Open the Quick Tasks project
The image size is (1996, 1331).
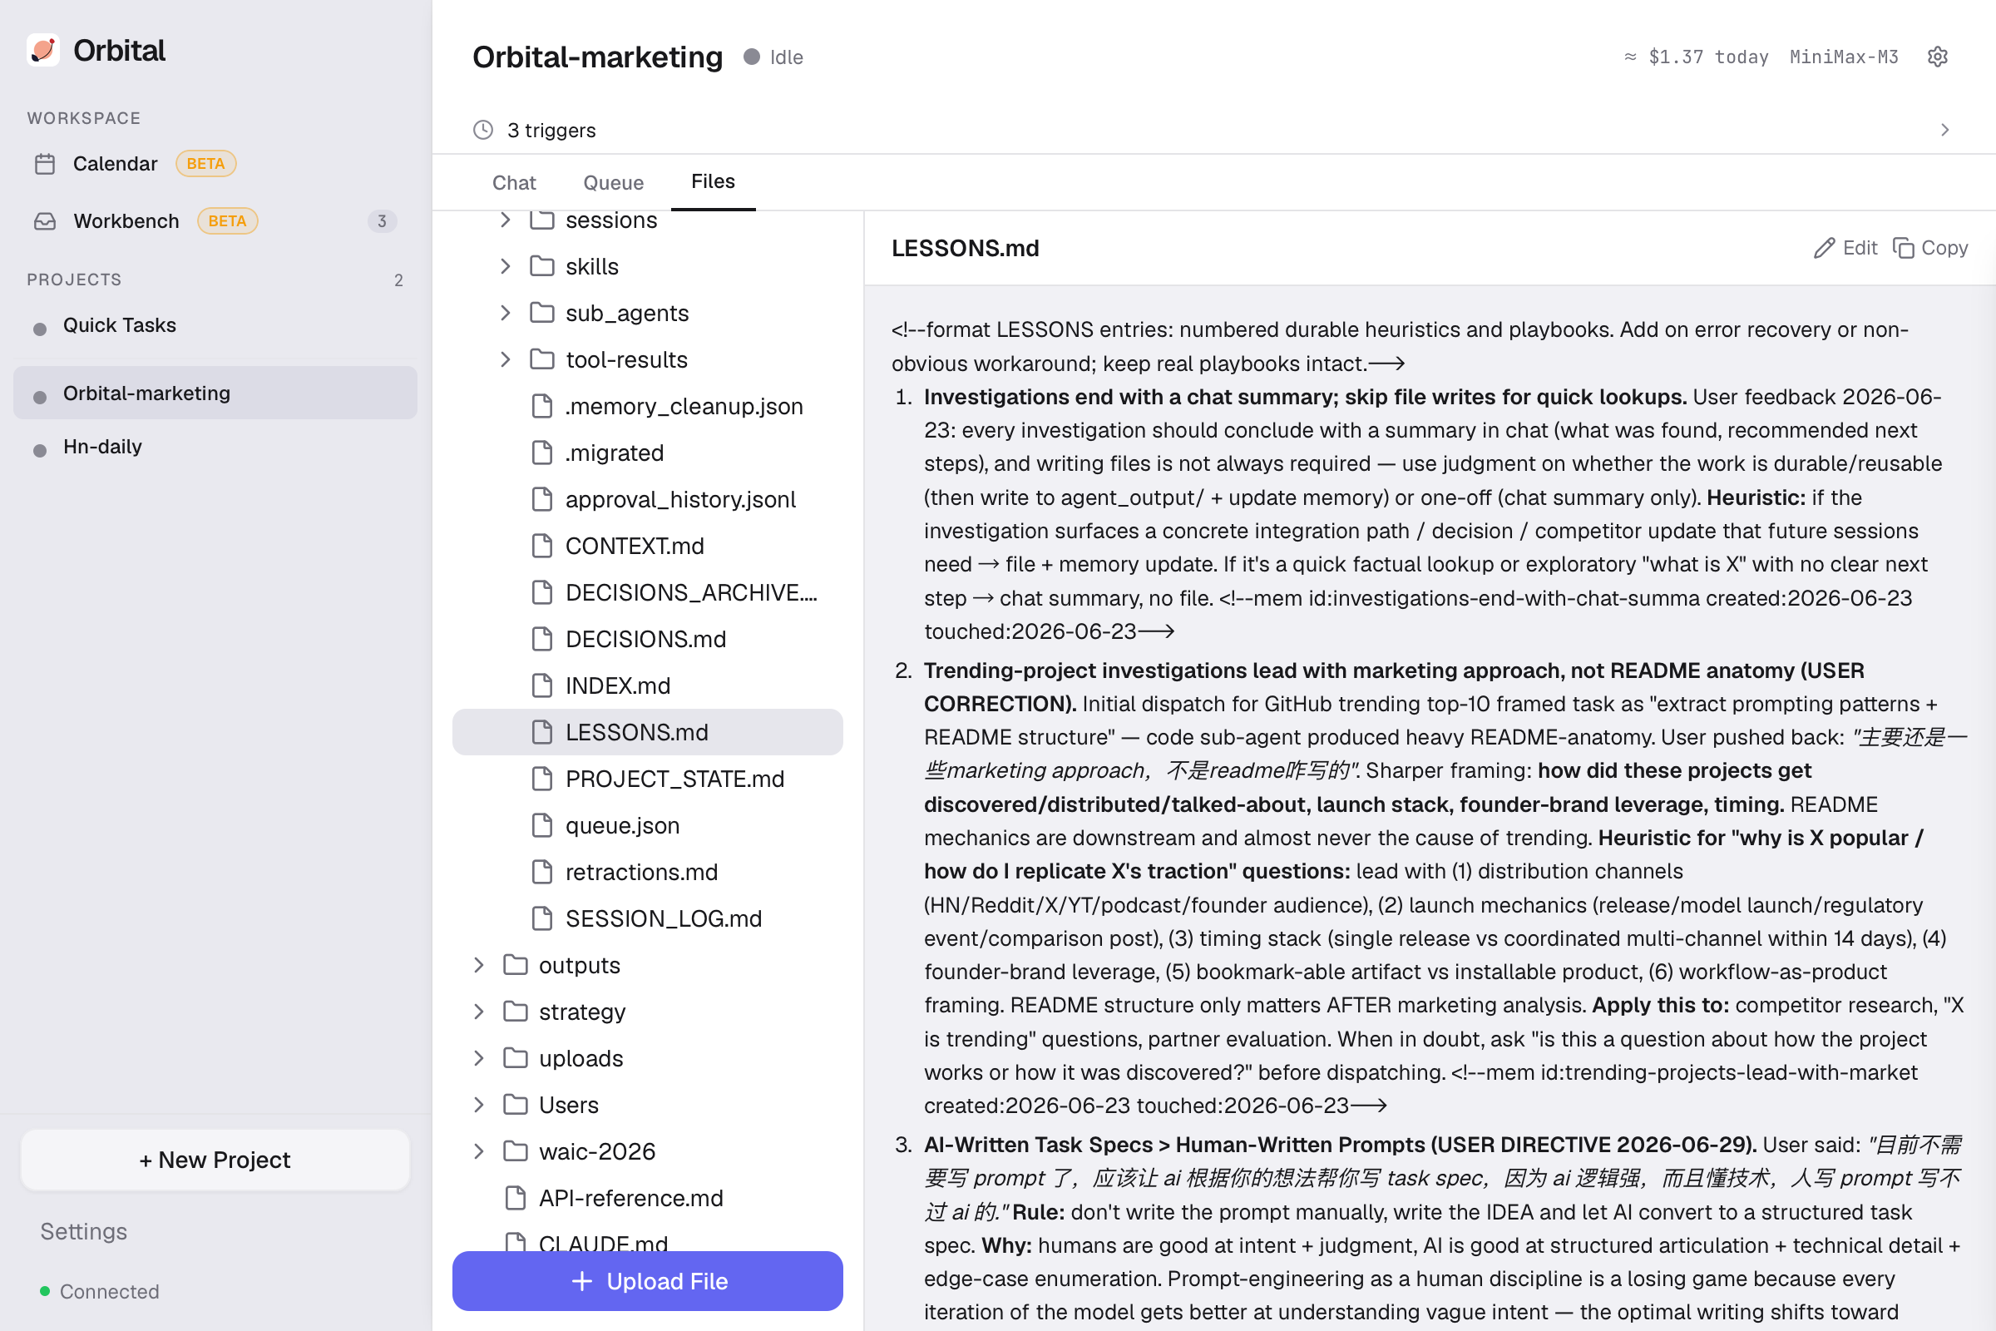(x=215, y=326)
